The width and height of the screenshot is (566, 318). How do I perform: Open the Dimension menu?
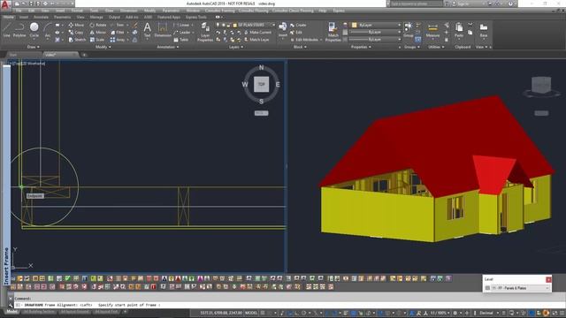tap(128, 11)
